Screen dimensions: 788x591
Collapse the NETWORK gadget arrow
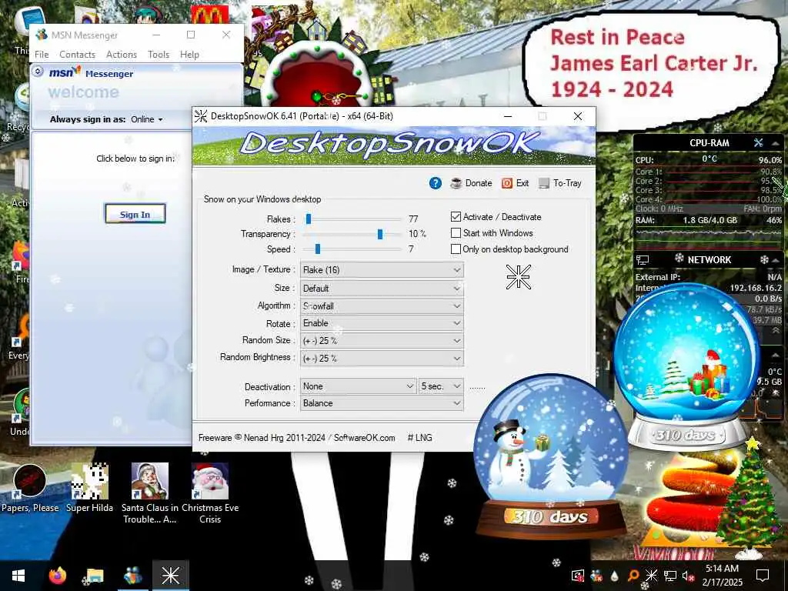[776, 260]
